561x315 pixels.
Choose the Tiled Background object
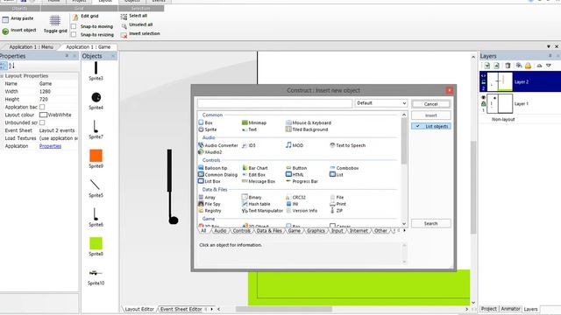click(307, 129)
